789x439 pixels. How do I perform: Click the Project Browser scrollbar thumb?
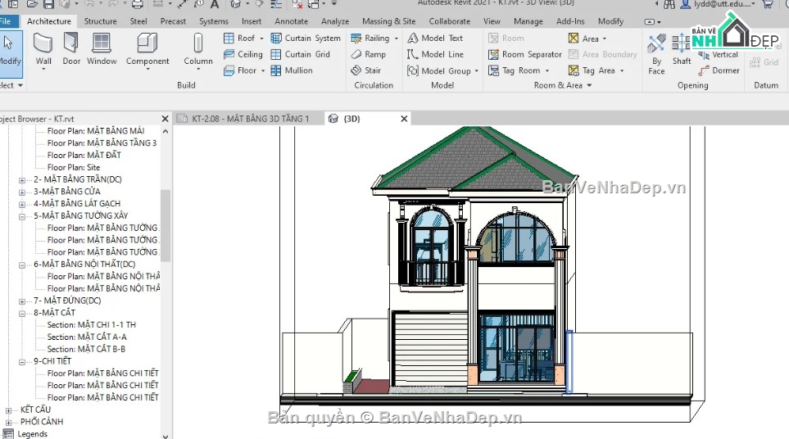[x=166, y=225]
